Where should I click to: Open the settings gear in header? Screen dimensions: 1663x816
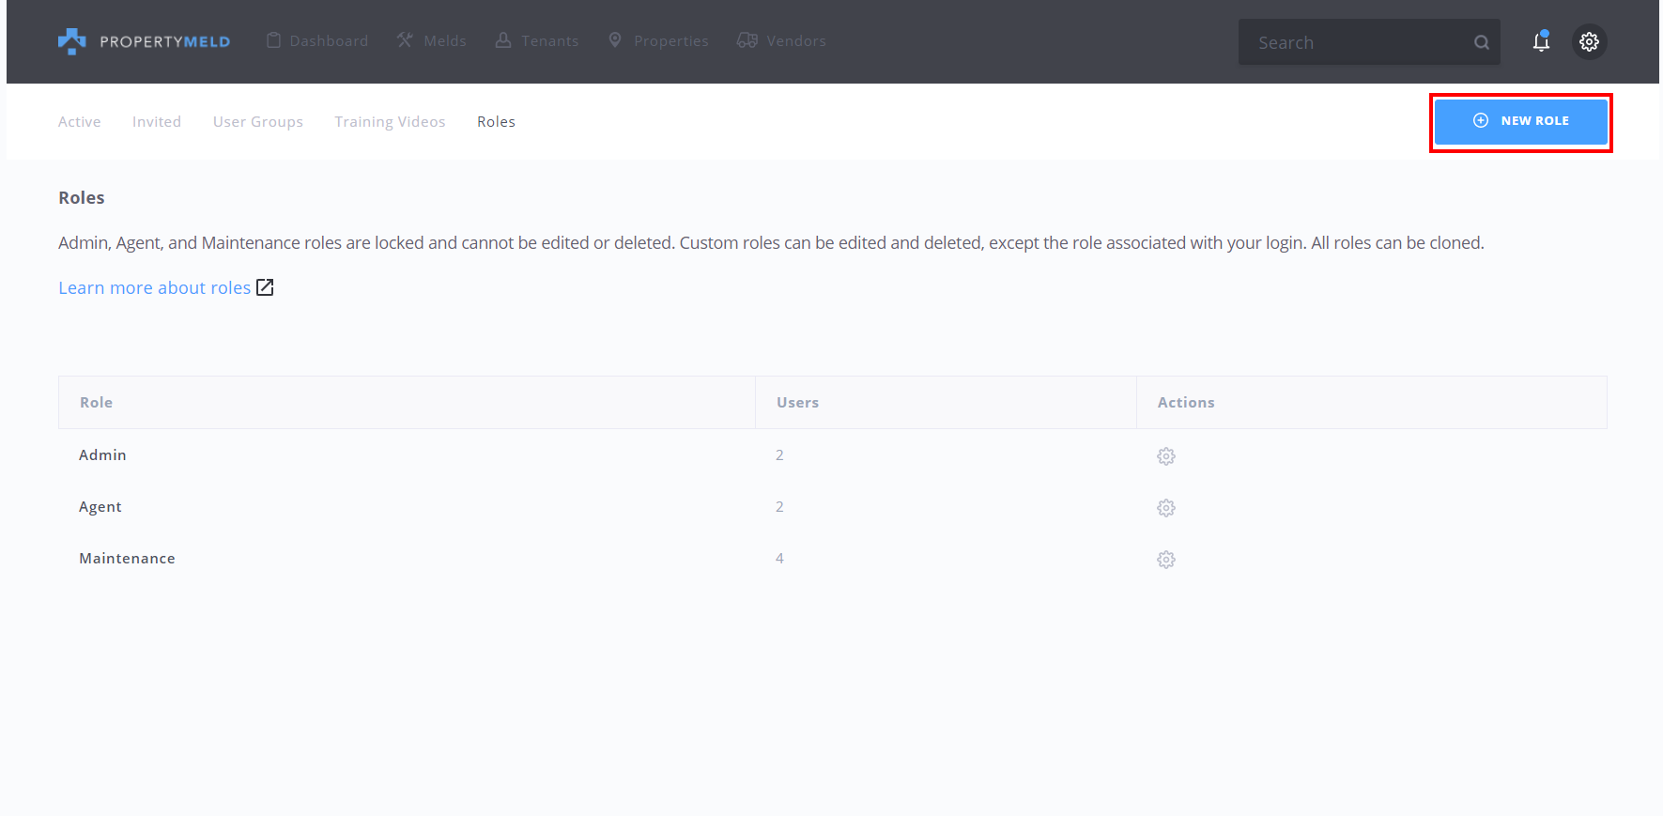[x=1589, y=41]
